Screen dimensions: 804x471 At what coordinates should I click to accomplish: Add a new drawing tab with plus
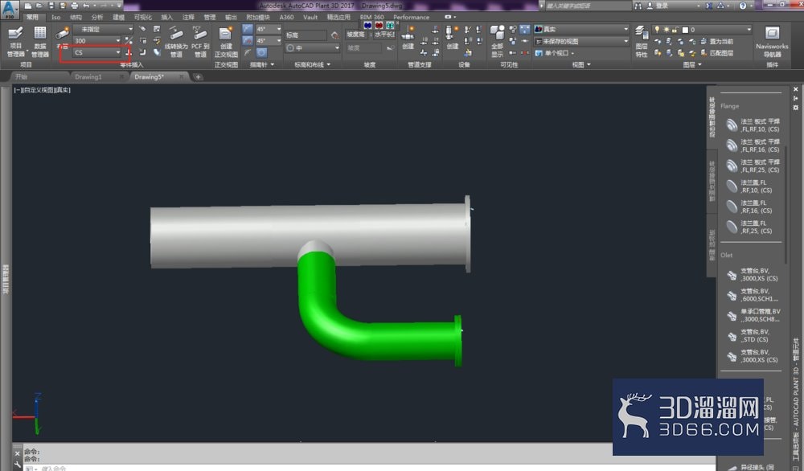click(198, 77)
